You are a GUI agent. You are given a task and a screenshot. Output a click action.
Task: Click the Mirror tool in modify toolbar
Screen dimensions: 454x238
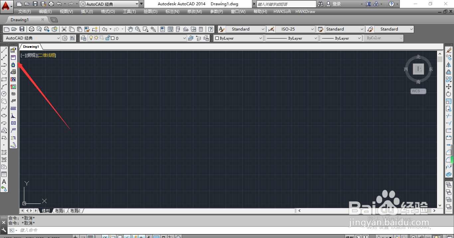[x=449, y=65]
